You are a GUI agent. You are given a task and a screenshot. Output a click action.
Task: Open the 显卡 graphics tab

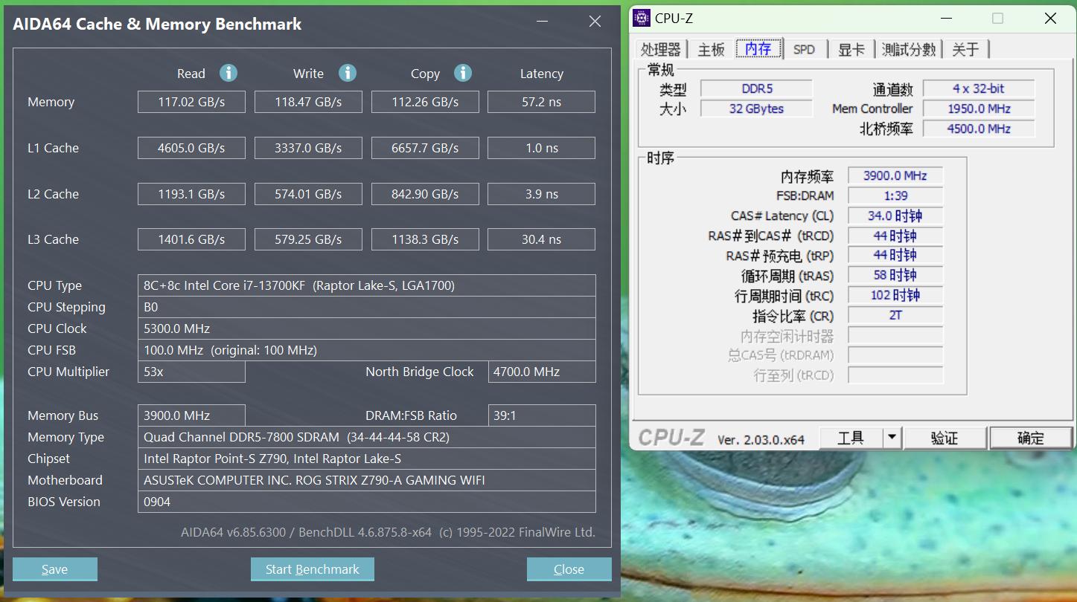[x=851, y=48]
